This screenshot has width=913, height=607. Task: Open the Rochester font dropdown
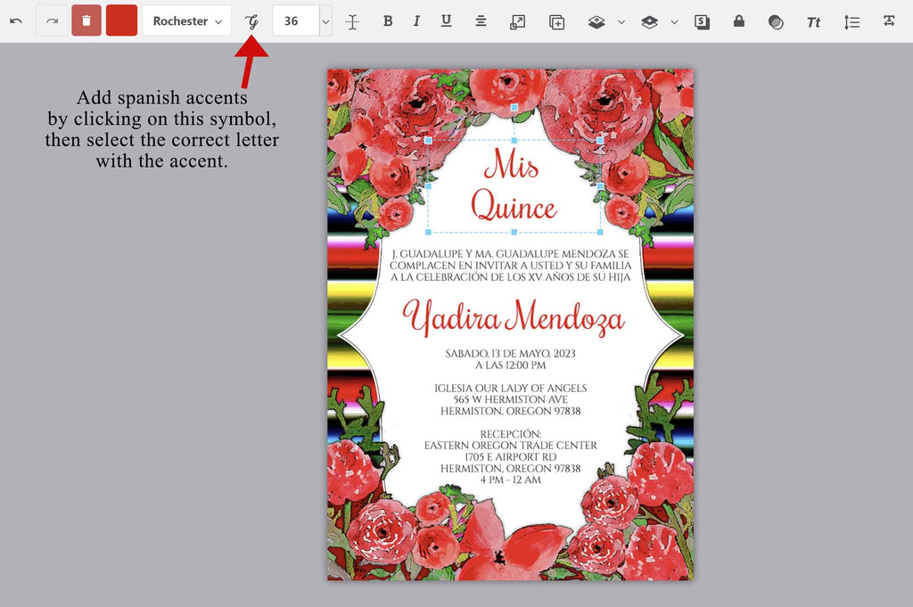coord(186,20)
